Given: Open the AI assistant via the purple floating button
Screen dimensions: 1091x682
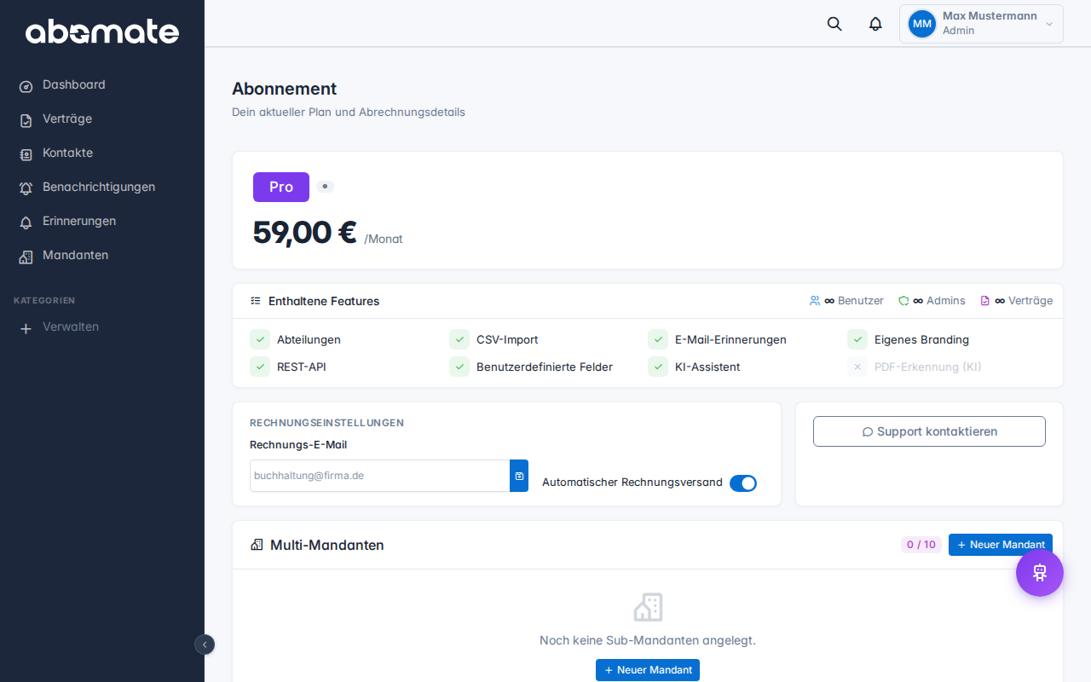Looking at the screenshot, I should (1039, 573).
